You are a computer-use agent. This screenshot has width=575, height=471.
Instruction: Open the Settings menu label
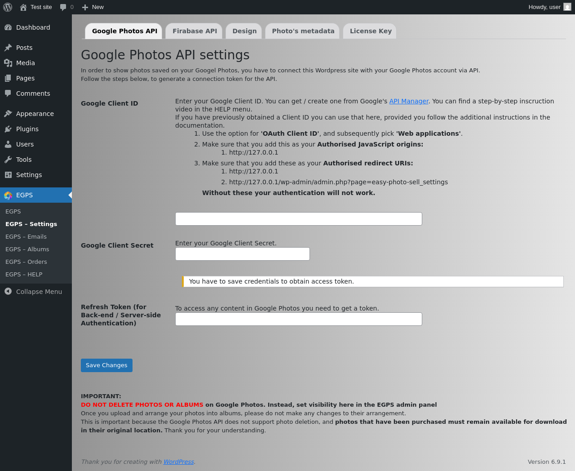click(29, 175)
